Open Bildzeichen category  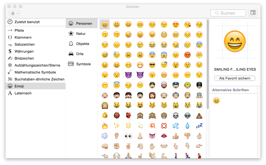36,58
